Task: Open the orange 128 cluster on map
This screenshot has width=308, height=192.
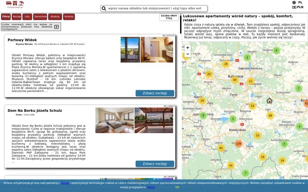Action: [238, 144]
